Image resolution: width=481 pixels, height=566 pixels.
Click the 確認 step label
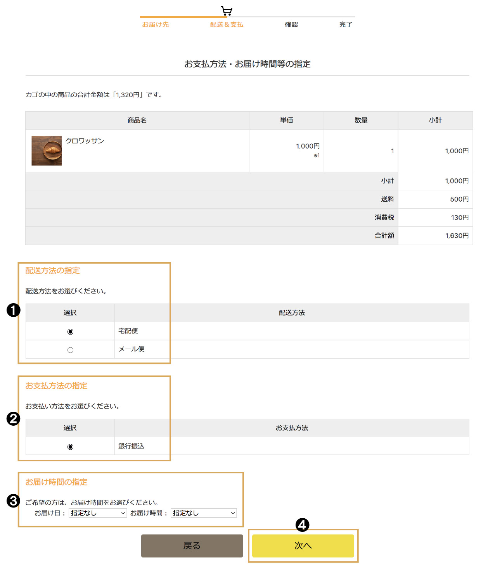[x=291, y=24]
